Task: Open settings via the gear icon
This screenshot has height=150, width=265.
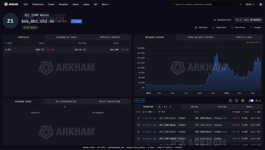Action: [261, 4]
